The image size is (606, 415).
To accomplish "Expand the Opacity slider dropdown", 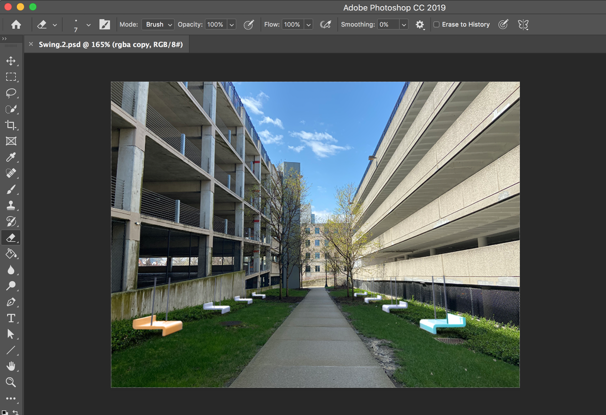I will 232,24.
